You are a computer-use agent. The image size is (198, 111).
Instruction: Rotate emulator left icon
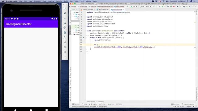(x=65, y=23)
